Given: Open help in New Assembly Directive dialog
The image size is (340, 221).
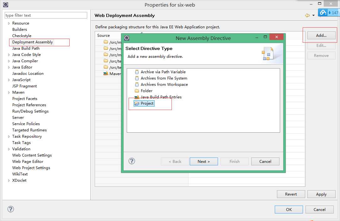Looking at the screenshot, I should [132, 161].
